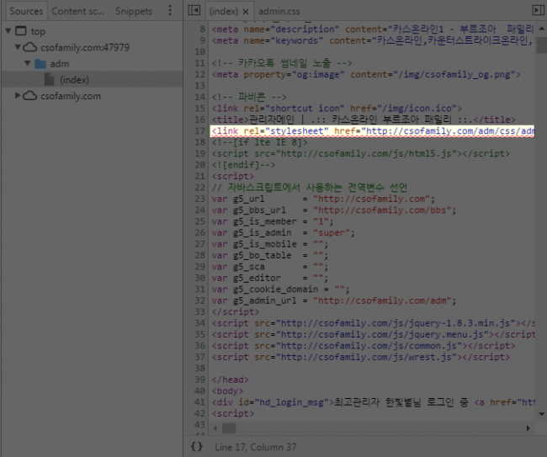
Task: Collapse the top frame tree node
Action: coord(8,31)
